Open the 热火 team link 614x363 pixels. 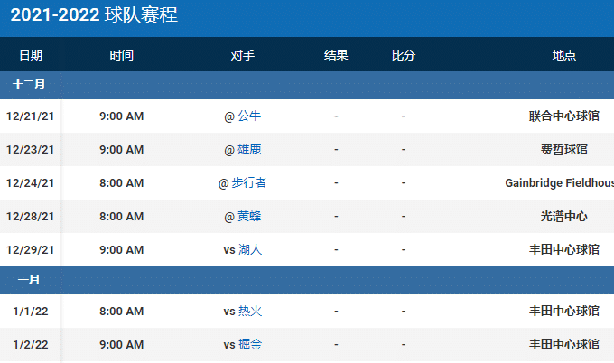pyautogui.click(x=250, y=312)
